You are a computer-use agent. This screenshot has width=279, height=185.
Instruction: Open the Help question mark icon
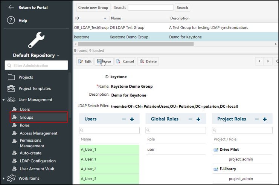(11, 20)
